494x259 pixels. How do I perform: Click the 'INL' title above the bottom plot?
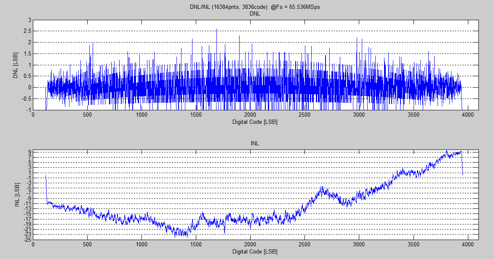pyautogui.click(x=255, y=143)
